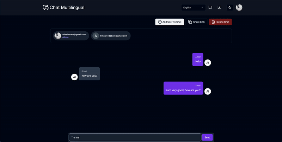Select the adeelimranr@gmail.com Admin member chip
This screenshot has width=282, height=142.
tap(71, 36)
